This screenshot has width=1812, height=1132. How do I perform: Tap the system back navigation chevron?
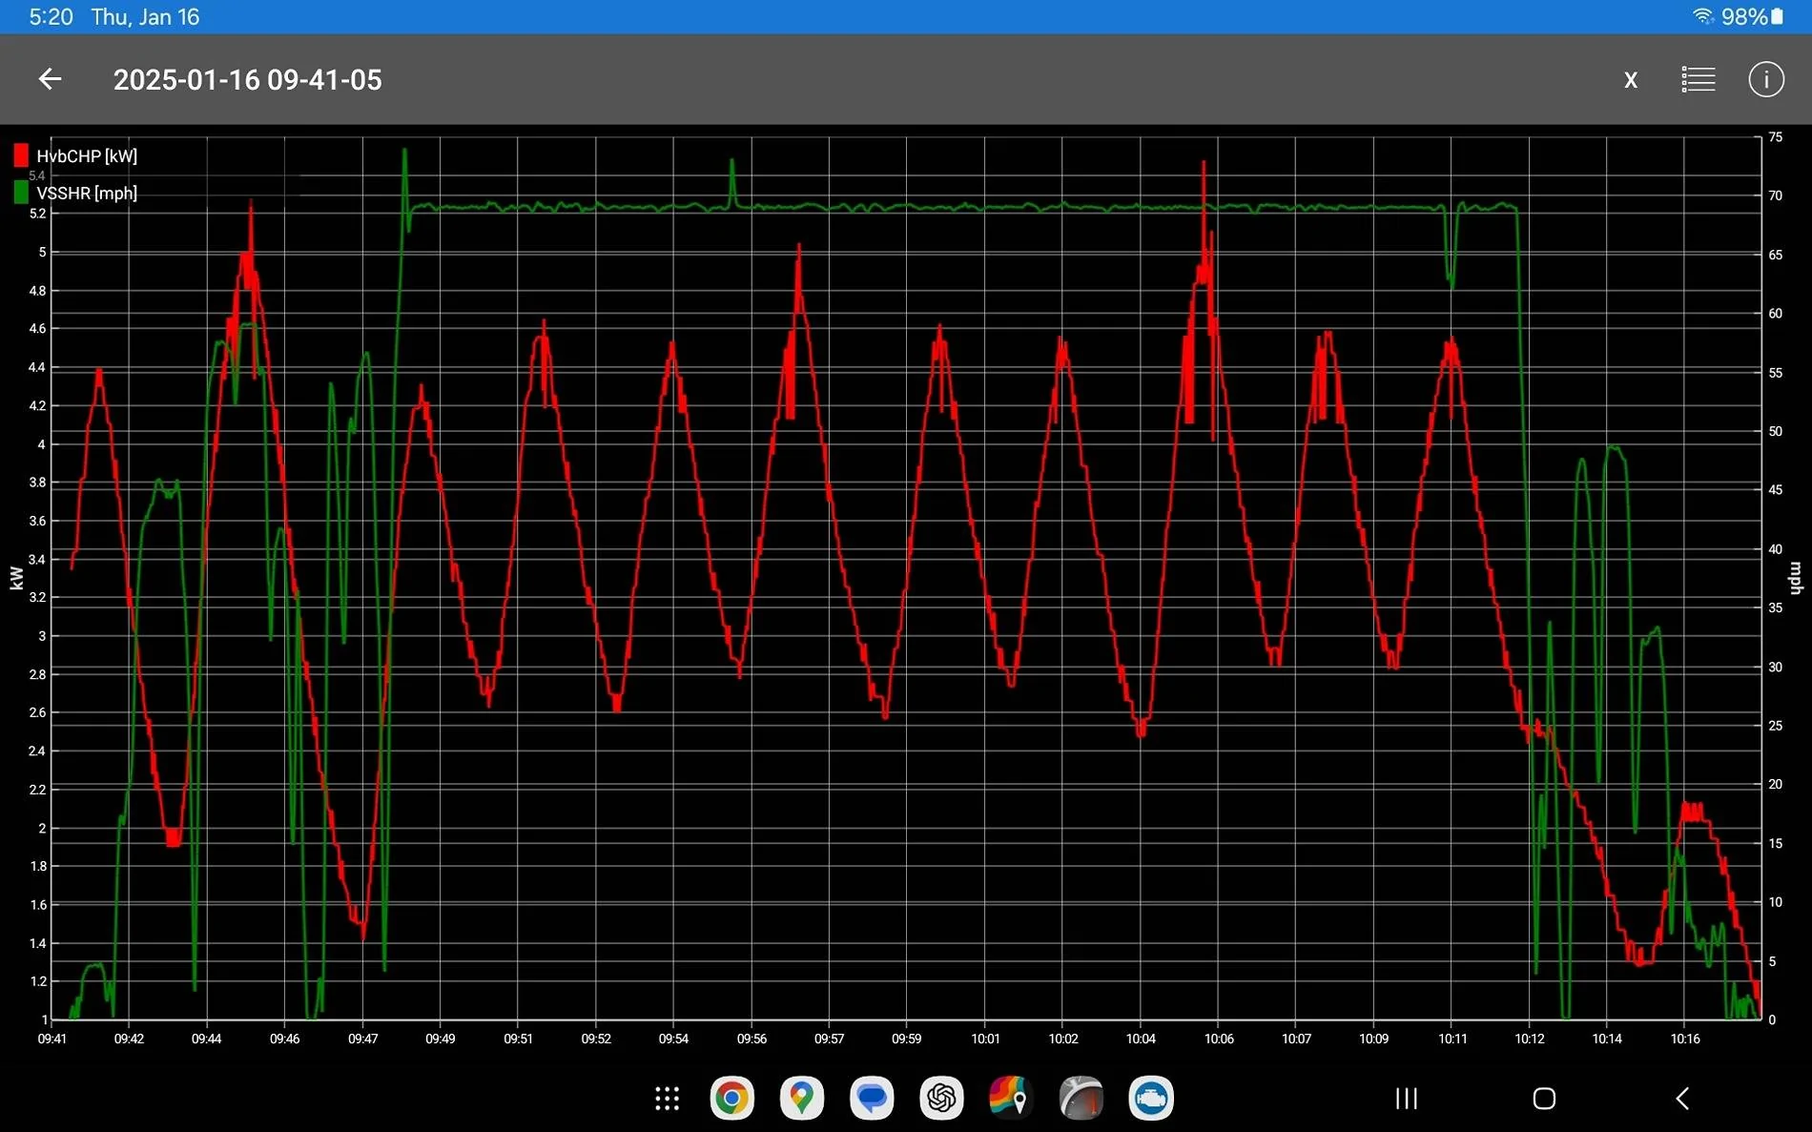coord(1682,1099)
